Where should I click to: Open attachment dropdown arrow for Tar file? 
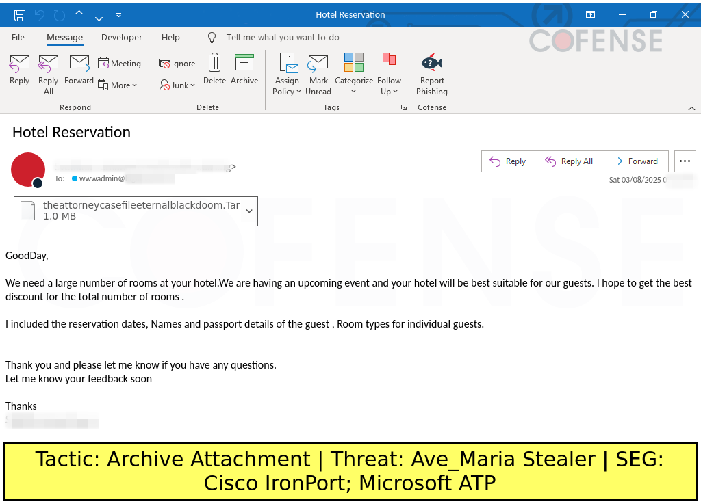(249, 211)
